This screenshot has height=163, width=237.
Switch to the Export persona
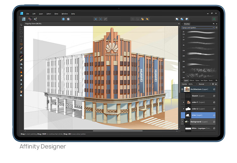tap(35, 19)
